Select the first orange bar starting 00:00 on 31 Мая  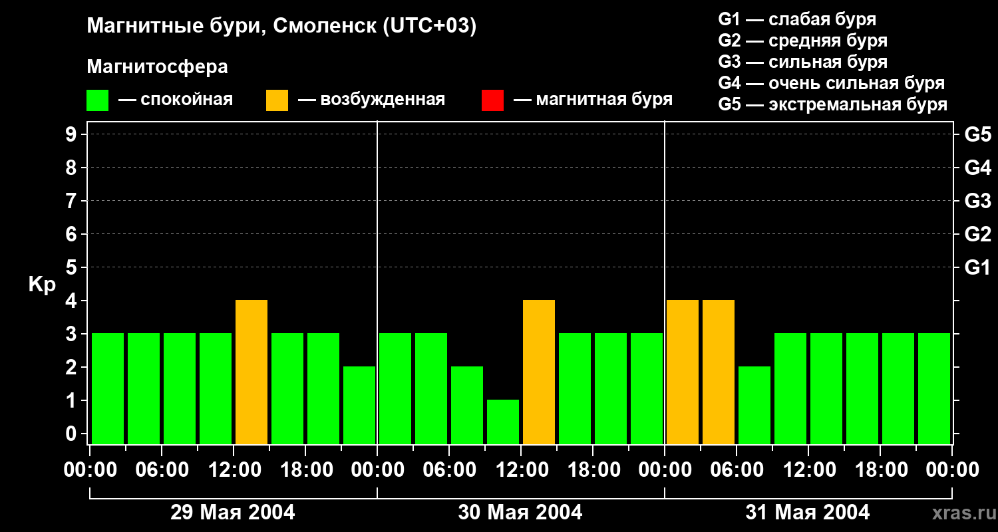pos(683,372)
